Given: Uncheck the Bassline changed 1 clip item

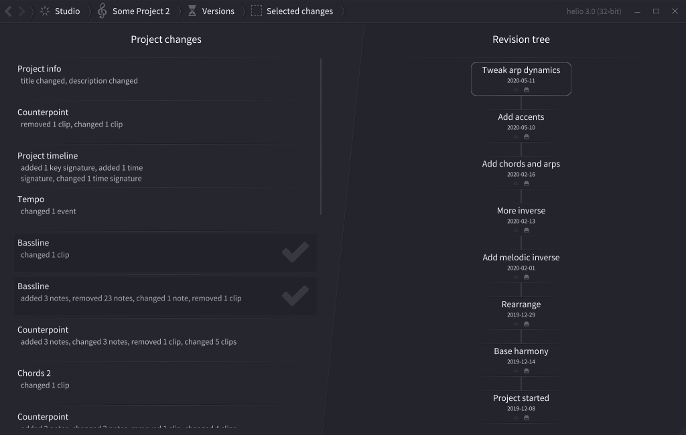Looking at the screenshot, I should click(295, 252).
